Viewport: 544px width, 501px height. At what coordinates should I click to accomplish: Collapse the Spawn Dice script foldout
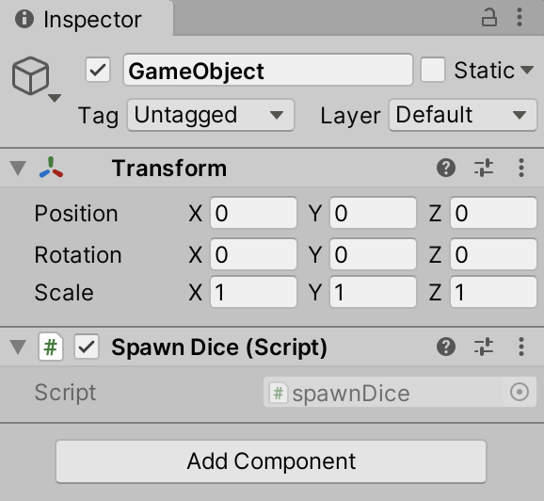(18, 347)
